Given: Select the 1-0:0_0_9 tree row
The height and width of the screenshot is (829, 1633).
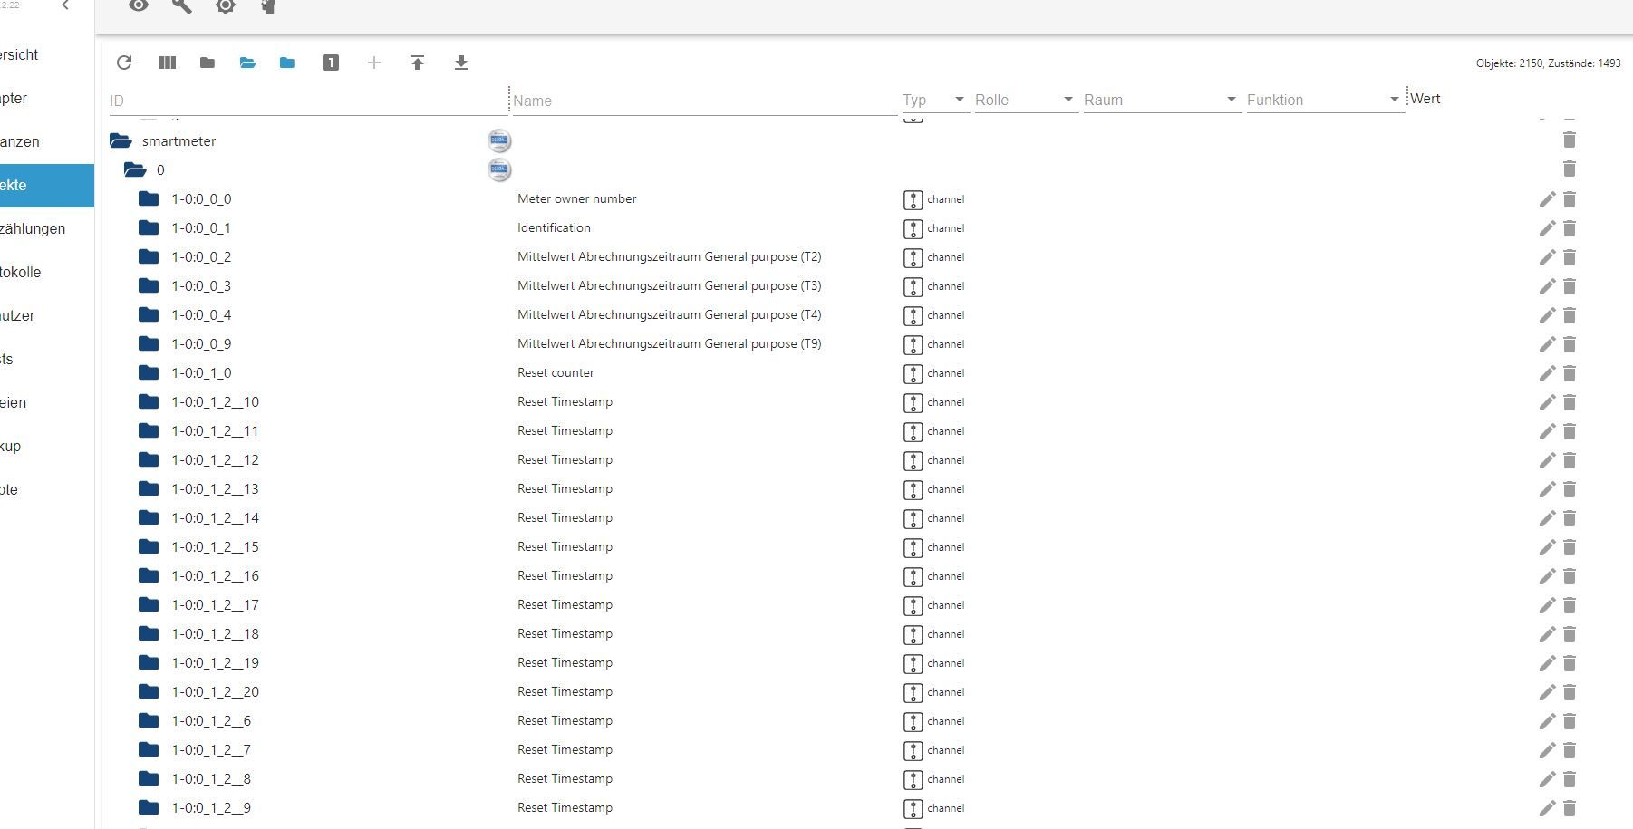Looking at the screenshot, I should (x=845, y=343).
